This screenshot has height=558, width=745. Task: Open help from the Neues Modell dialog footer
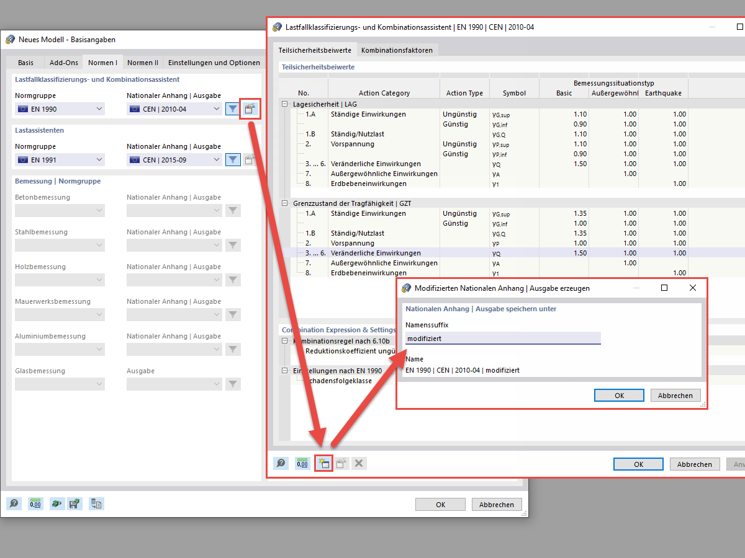(x=14, y=503)
